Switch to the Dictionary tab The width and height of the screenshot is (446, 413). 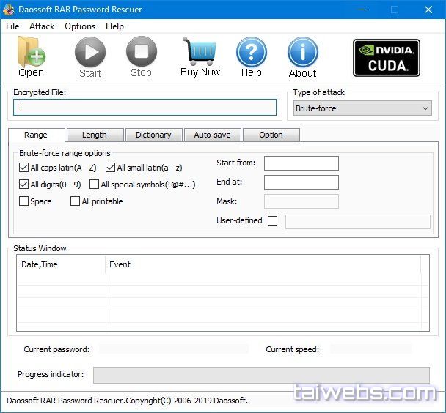[153, 135]
